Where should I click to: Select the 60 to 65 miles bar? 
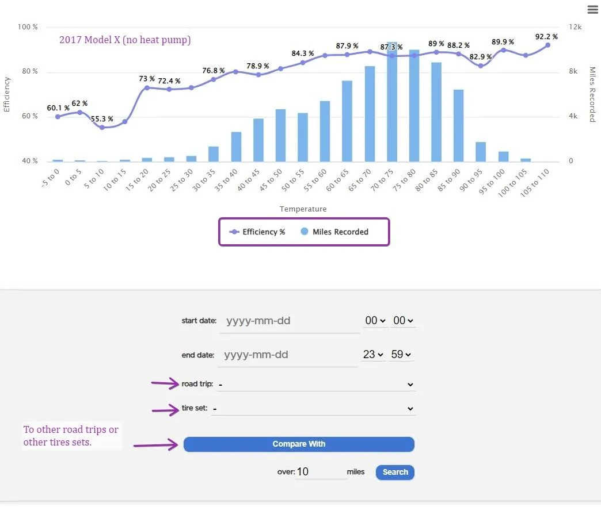pyautogui.click(x=347, y=121)
